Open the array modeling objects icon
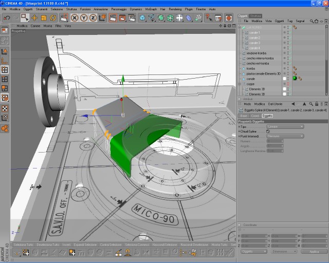 pos(170,18)
